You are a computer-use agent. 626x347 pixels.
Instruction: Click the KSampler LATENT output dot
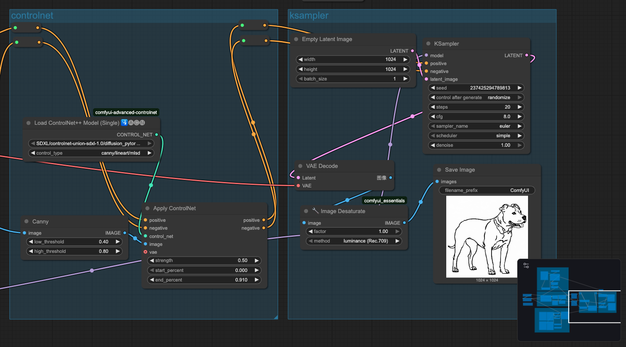coord(527,55)
